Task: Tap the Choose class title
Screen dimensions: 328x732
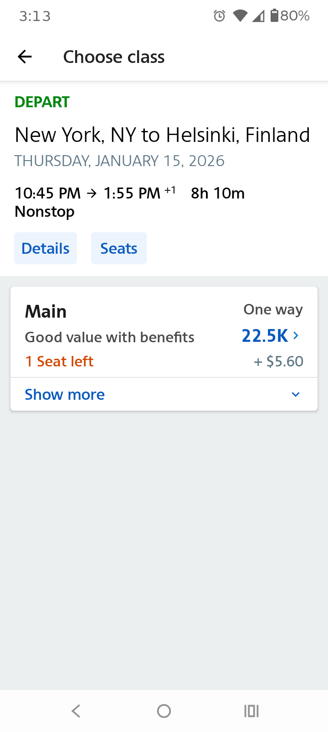Action: pyautogui.click(x=114, y=57)
